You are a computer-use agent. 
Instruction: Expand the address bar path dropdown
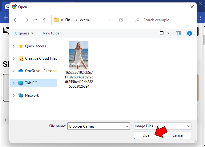pos(110,20)
